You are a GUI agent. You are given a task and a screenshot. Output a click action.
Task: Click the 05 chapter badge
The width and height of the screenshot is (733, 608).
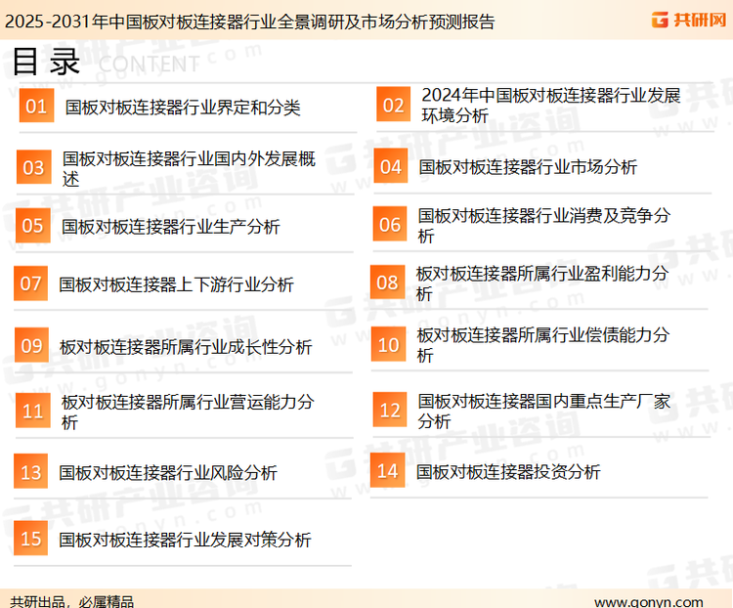pyautogui.click(x=32, y=226)
